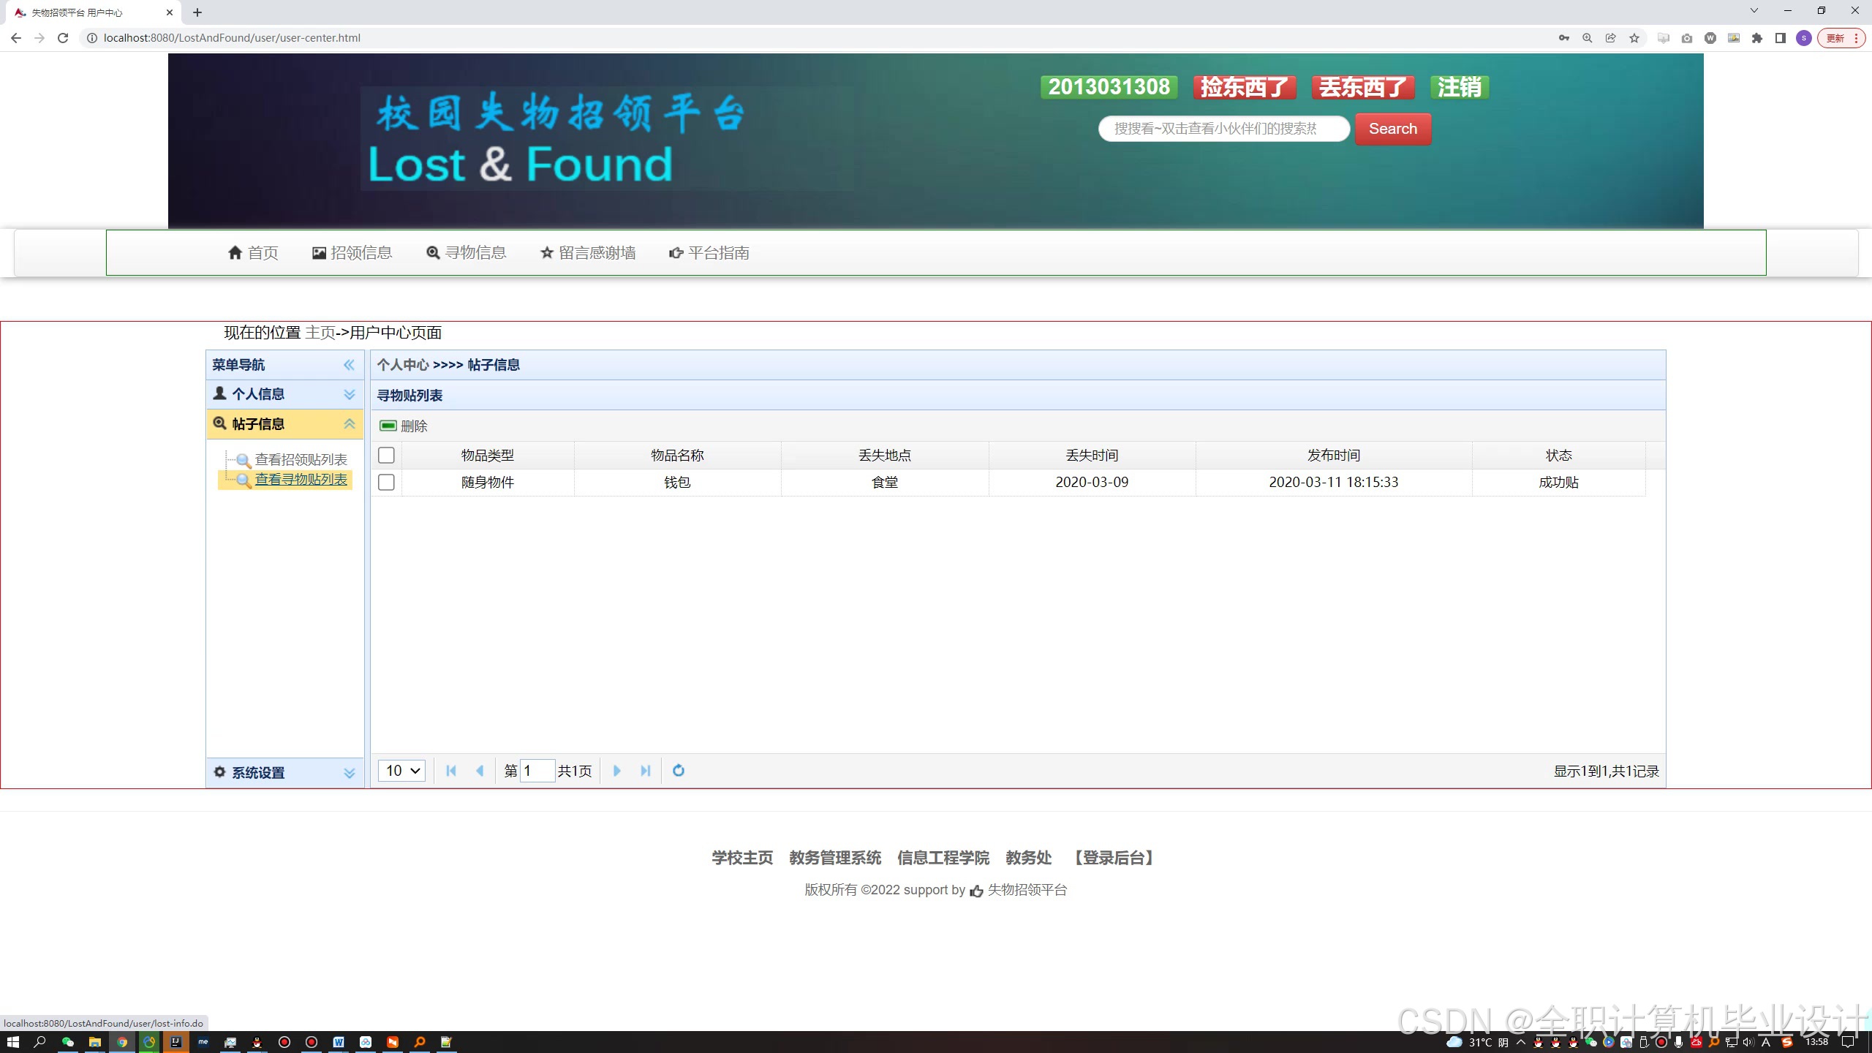The height and width of the screenshot is (1053, 1872).
Task: Go to previous page arrow icon
Action: [x=480, y=771]
